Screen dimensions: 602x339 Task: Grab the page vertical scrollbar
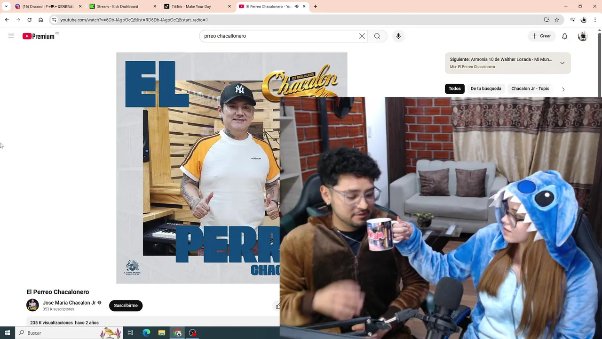pos(599,66)
